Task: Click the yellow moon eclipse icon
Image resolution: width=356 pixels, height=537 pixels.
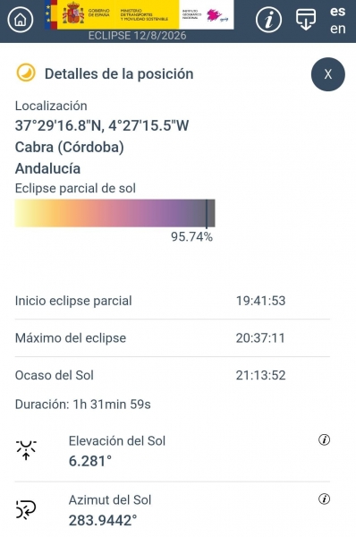Action: click(x=26, y=73)
